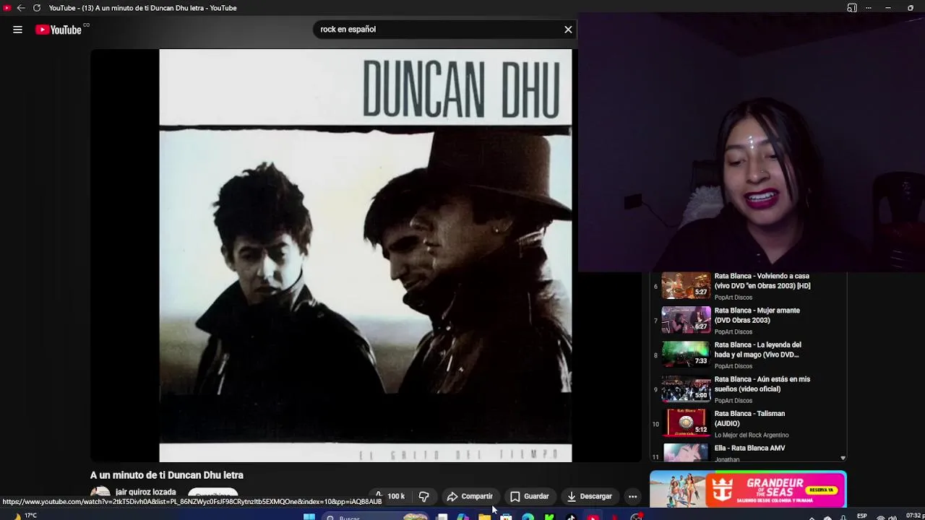Open the 7:33 La leyenda del hada thumbnail

pos(687,354)
